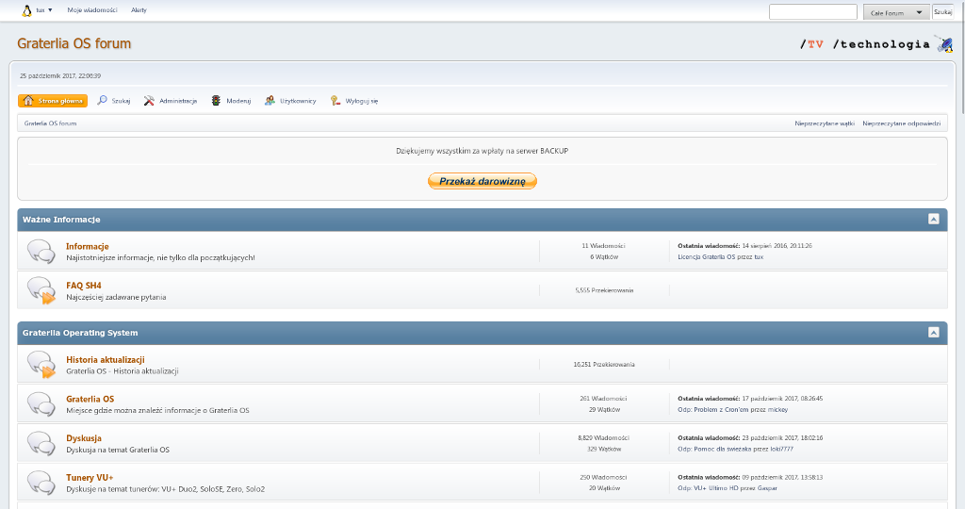Log out via Wyloguj się link

361,101
